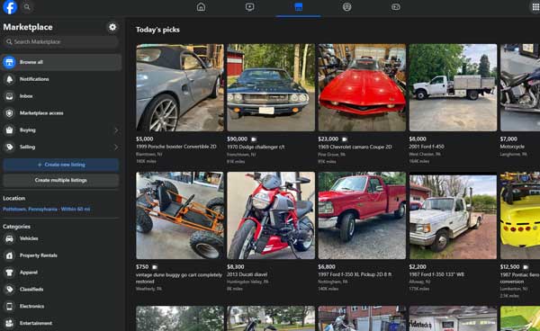Click the $23,000 price text
The image size is (540, 331).
tap(328, 139)
